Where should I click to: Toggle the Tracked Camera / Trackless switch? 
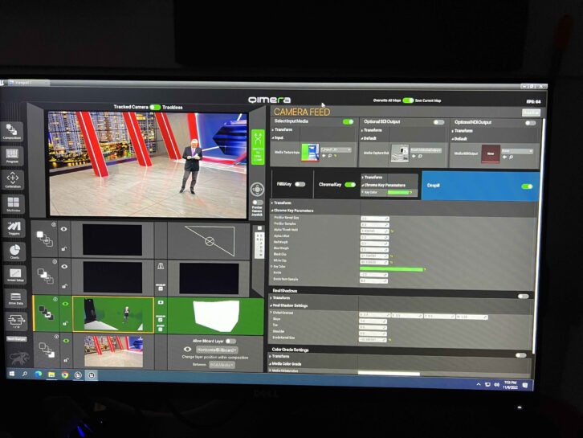tap(155, 107)
